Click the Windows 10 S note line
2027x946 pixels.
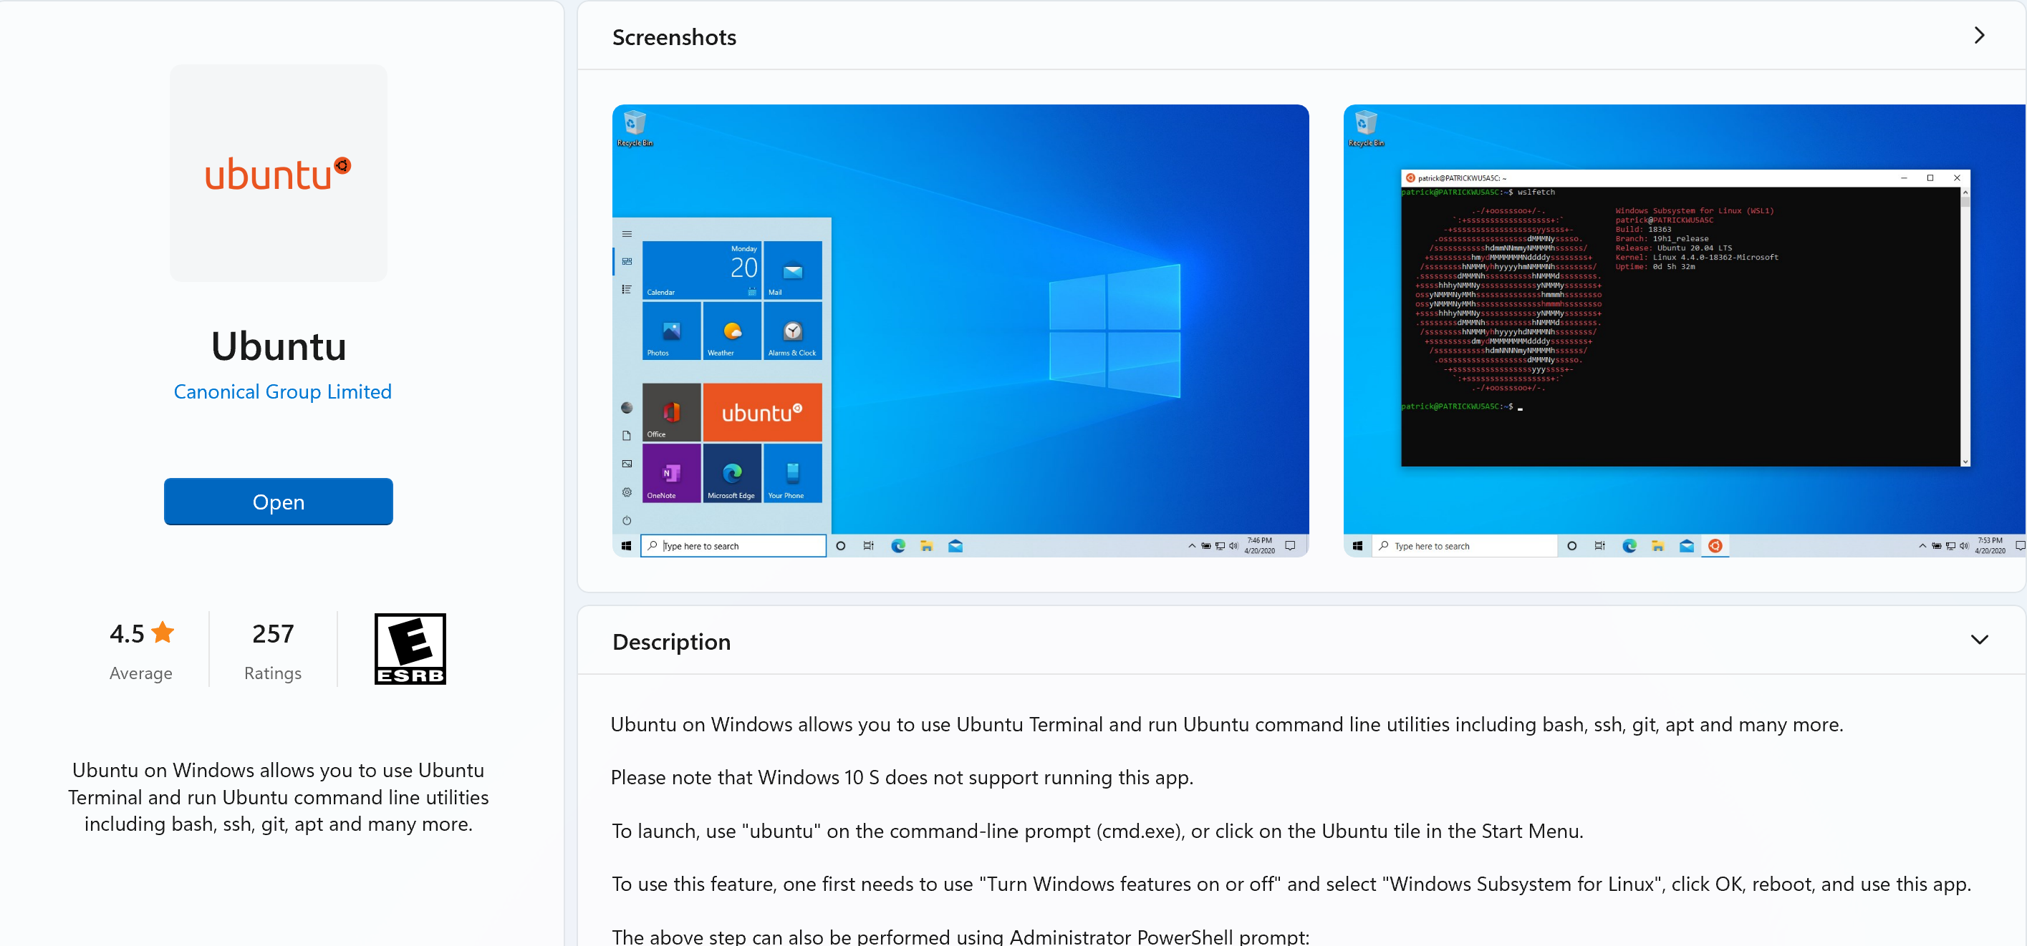pos(902,777)
